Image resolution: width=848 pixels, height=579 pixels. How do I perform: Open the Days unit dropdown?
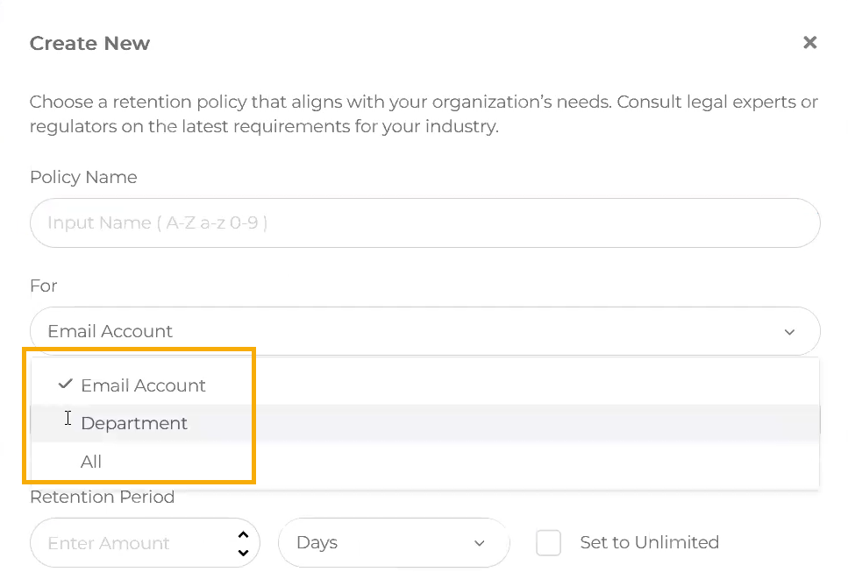[394, 542]
